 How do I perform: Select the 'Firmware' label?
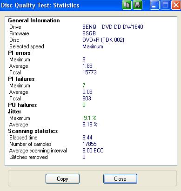click(19, 33)
